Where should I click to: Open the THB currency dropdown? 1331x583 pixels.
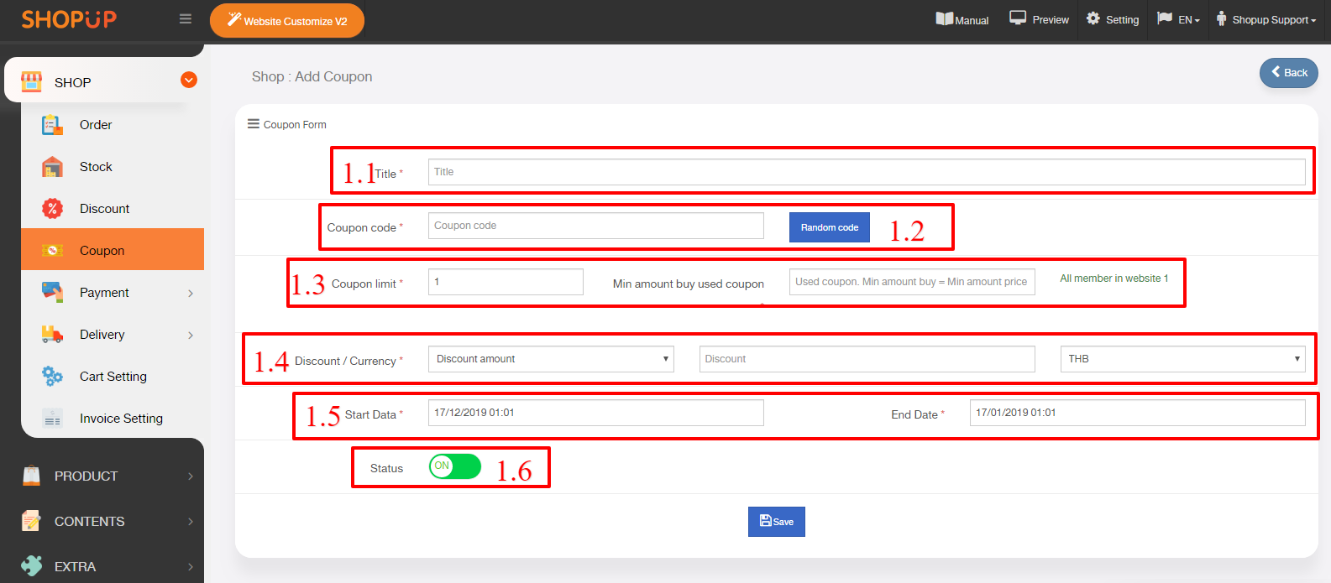(x=1182, y=359)
